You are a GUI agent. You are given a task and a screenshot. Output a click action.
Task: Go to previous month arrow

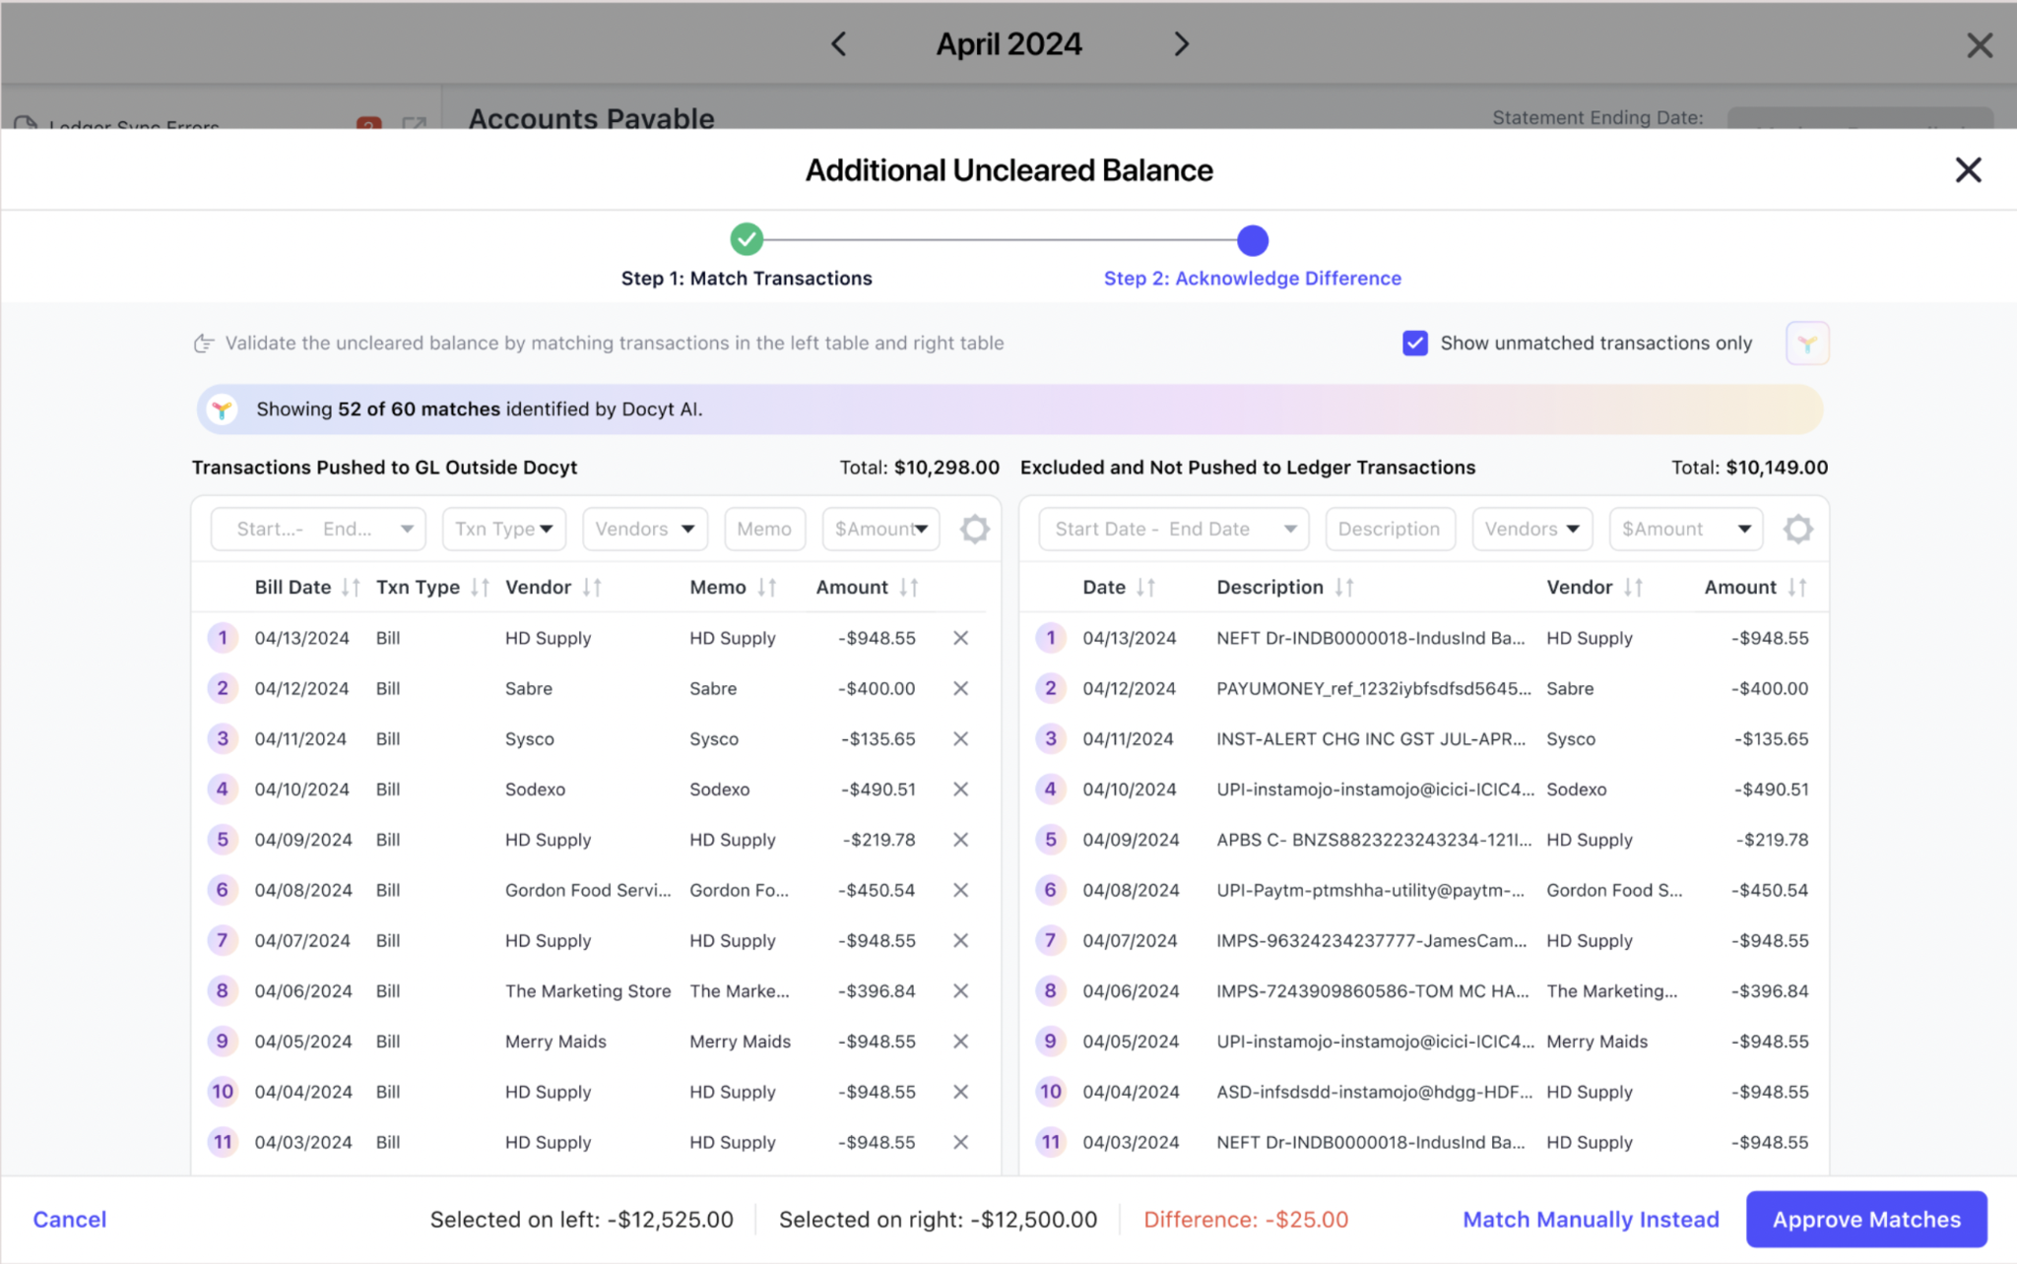(839, 44)
